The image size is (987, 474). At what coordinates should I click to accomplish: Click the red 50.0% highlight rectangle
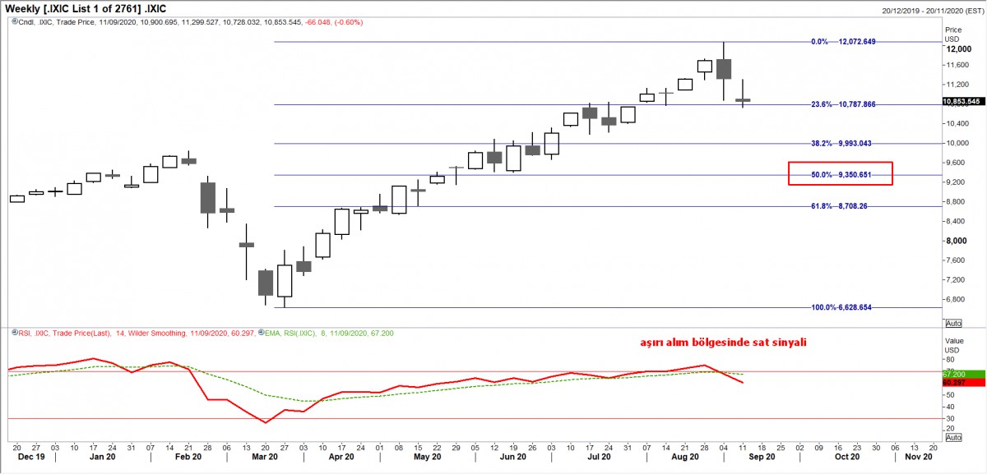pos(840,173)
